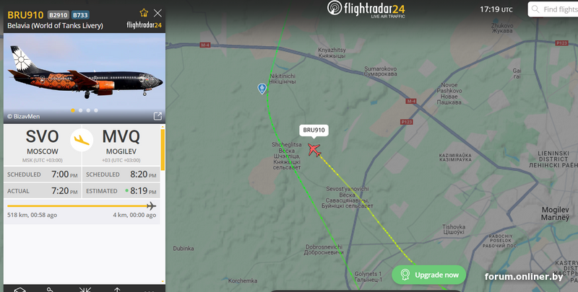Click the Upgrade now button
Screen dimensions: 578x292
(x=428, y=275)
